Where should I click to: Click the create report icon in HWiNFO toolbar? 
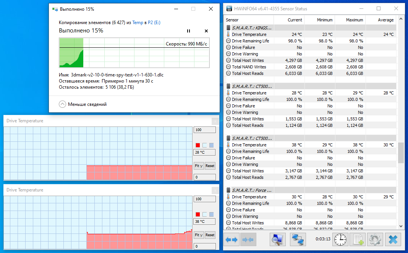pos(357,239)
